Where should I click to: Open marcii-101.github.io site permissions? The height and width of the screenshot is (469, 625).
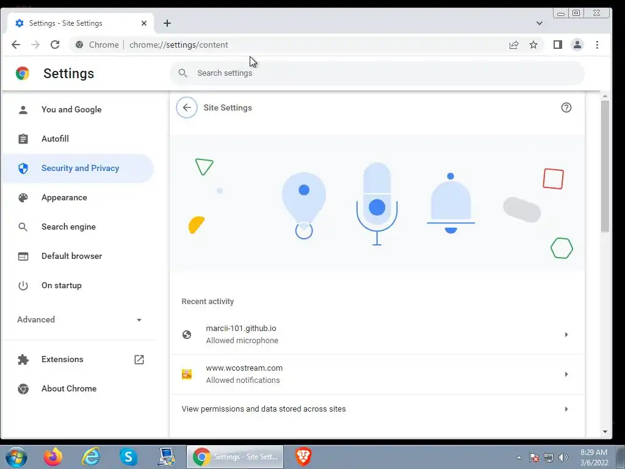coord(377,335)
